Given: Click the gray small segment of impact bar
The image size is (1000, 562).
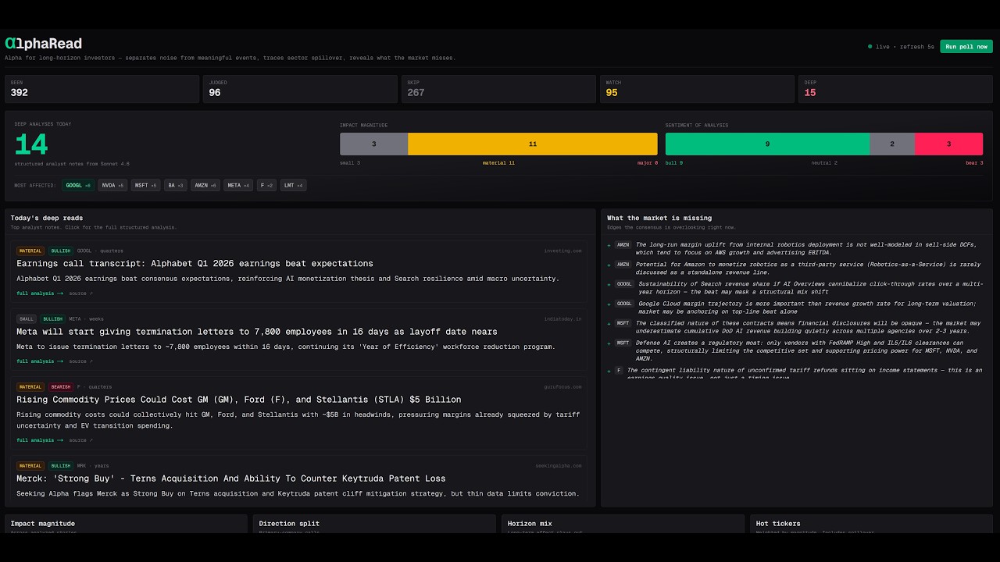Looking at the screenshot, I should pyautogui.click(x=373, y=144).
